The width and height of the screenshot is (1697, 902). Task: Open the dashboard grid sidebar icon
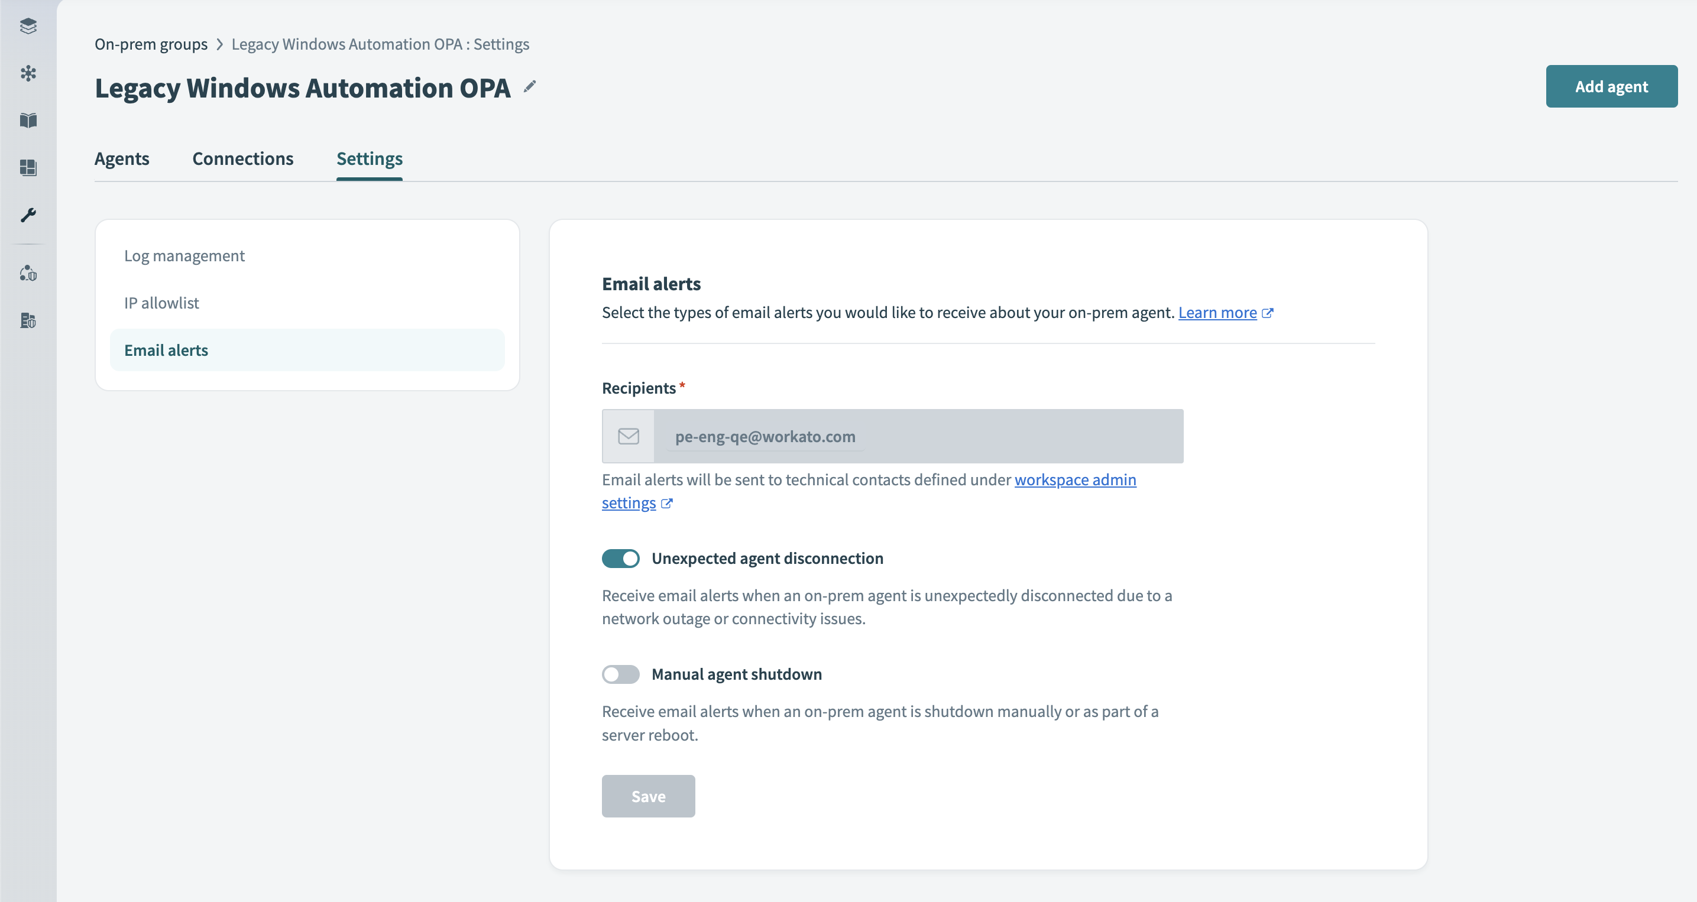point(28,168)
